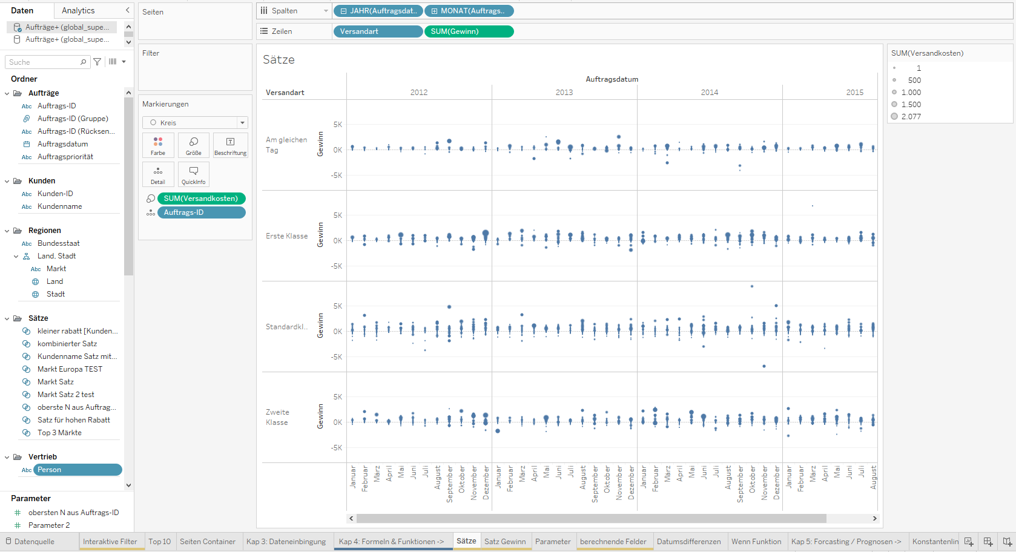Click the data pane list view icon
The height and width of the screenshot is (552, 1016).
tap(112, 61)
